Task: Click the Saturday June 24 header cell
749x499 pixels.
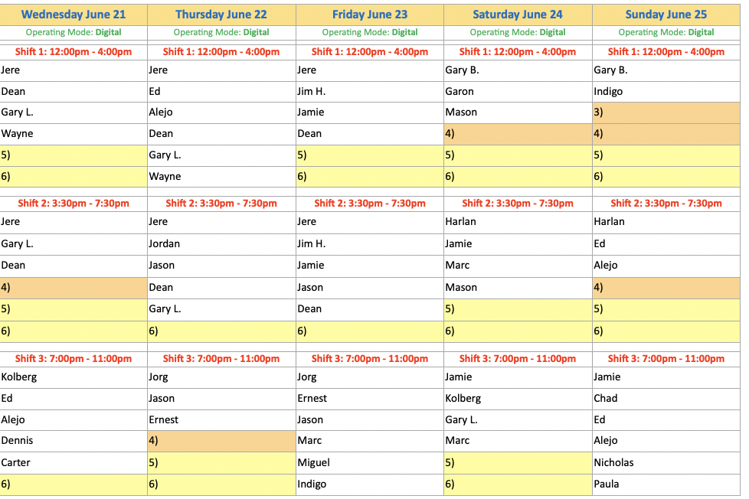Action: coord(518,15)
